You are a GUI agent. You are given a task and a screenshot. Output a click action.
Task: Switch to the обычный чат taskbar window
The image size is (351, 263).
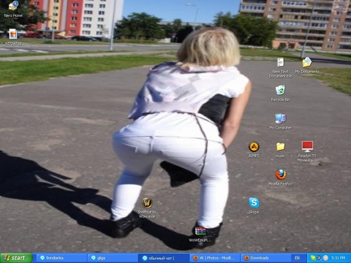[164, 258]
